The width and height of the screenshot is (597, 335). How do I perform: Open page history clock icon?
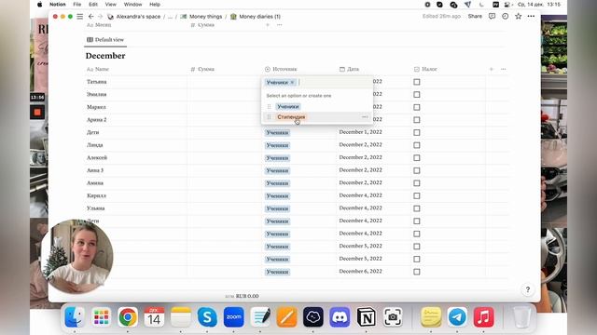point(506,17)
